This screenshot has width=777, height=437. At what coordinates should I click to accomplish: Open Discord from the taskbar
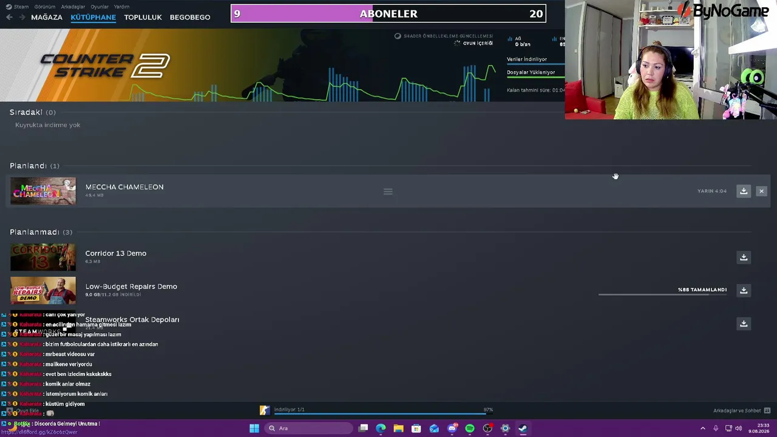[452, 429]
